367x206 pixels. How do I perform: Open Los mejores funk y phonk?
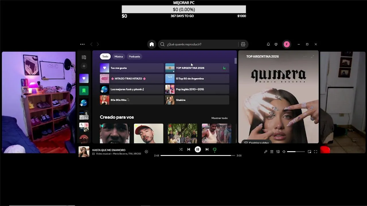click(132, 89)
